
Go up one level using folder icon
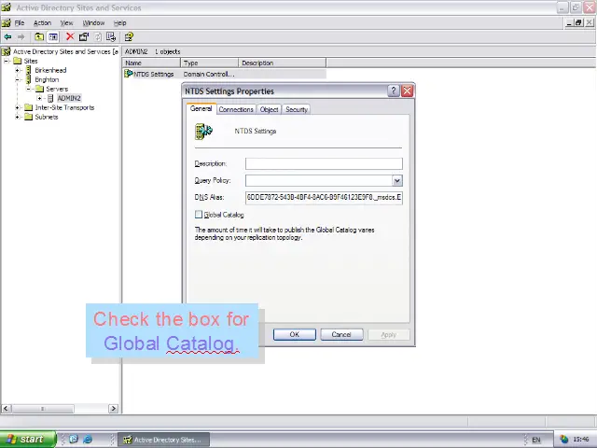[39, 37]
